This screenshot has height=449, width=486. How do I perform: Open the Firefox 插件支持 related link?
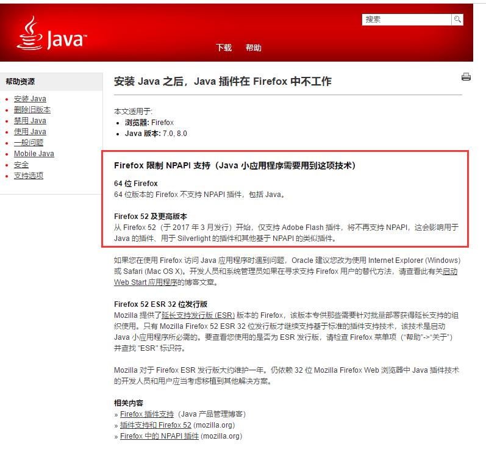click(147, 414)
